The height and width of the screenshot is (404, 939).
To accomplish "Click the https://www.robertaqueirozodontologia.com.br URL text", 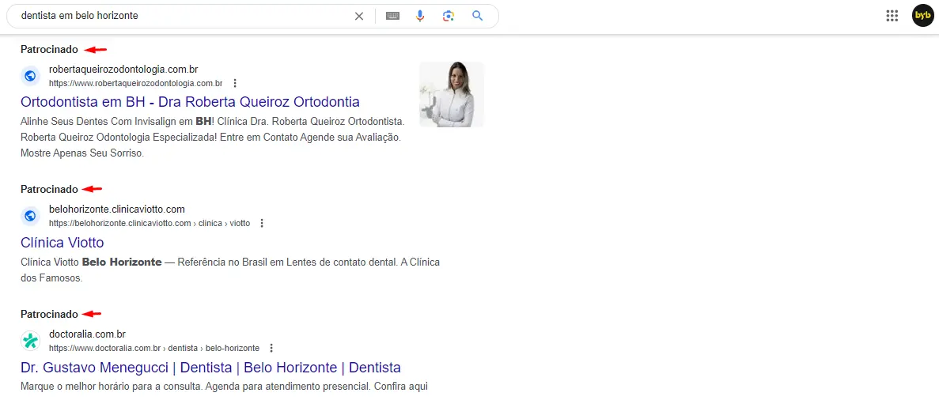I will pos(136,83).
